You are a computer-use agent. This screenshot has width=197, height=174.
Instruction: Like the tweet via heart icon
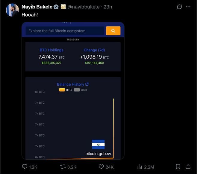[101, 167]
